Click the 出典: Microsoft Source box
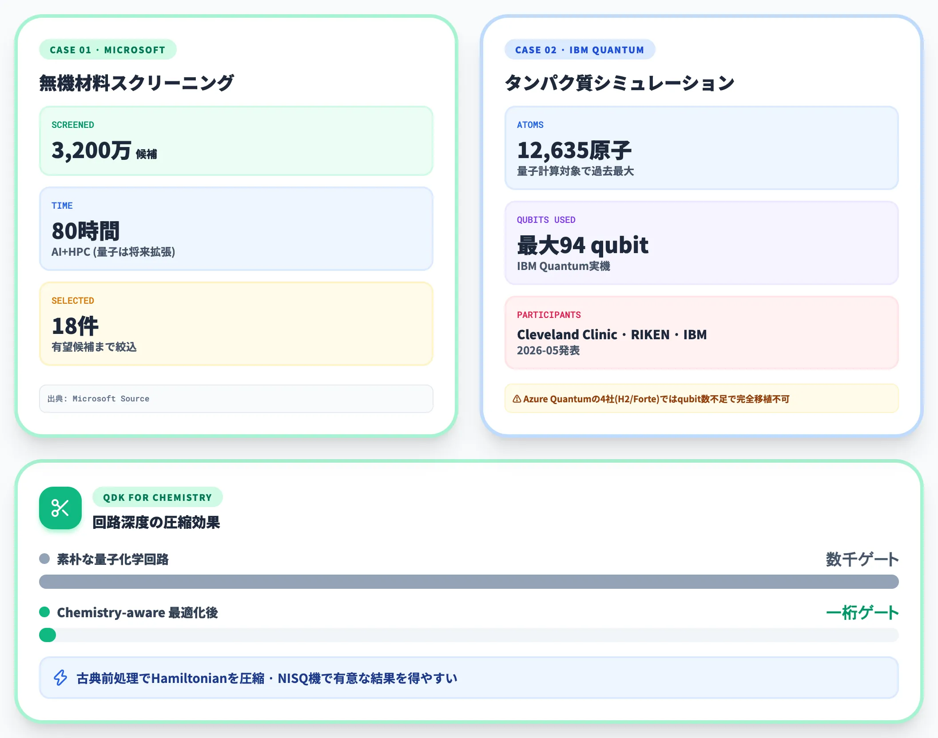This screenshot has width=938, height=738. coord(236,399)
